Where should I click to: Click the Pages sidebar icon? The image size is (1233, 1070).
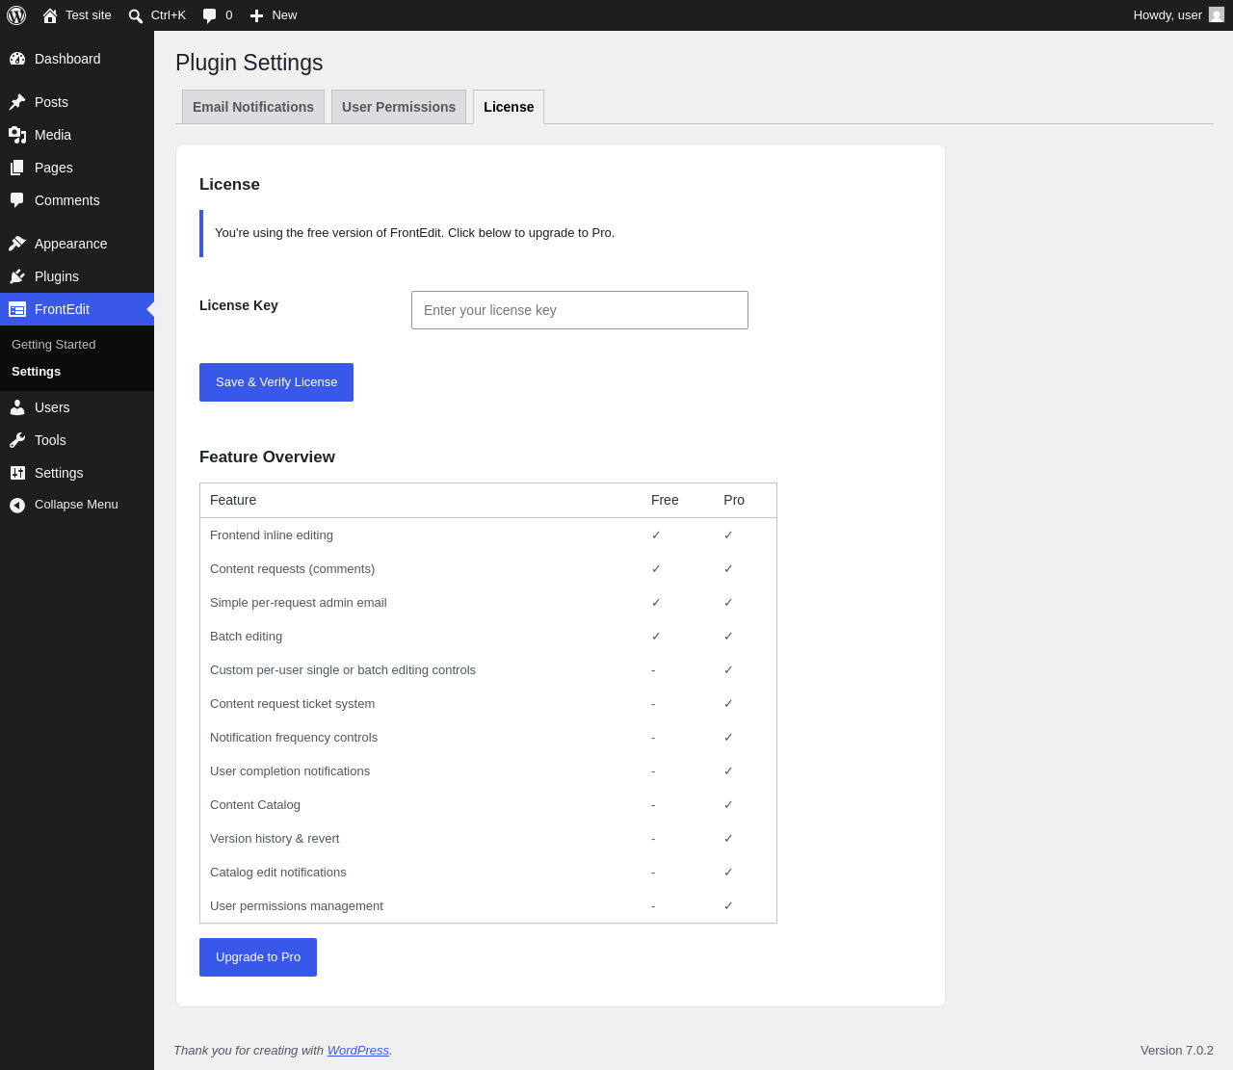17,168
